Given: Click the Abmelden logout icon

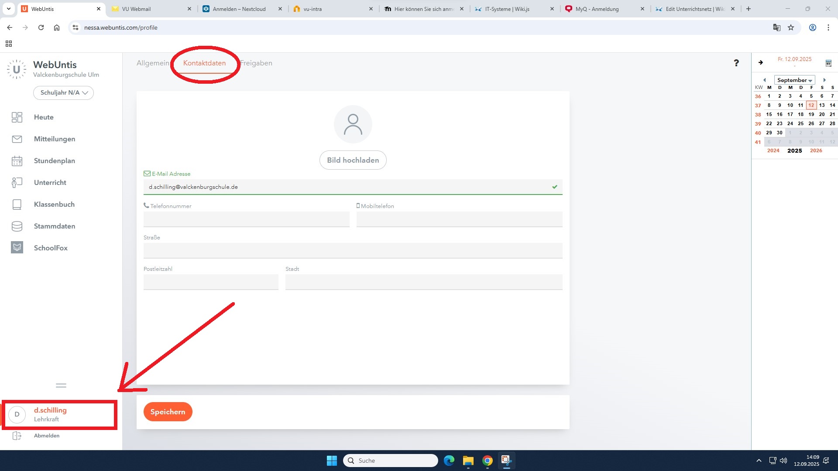Looking at the screenshot, I should coord(17,436).
